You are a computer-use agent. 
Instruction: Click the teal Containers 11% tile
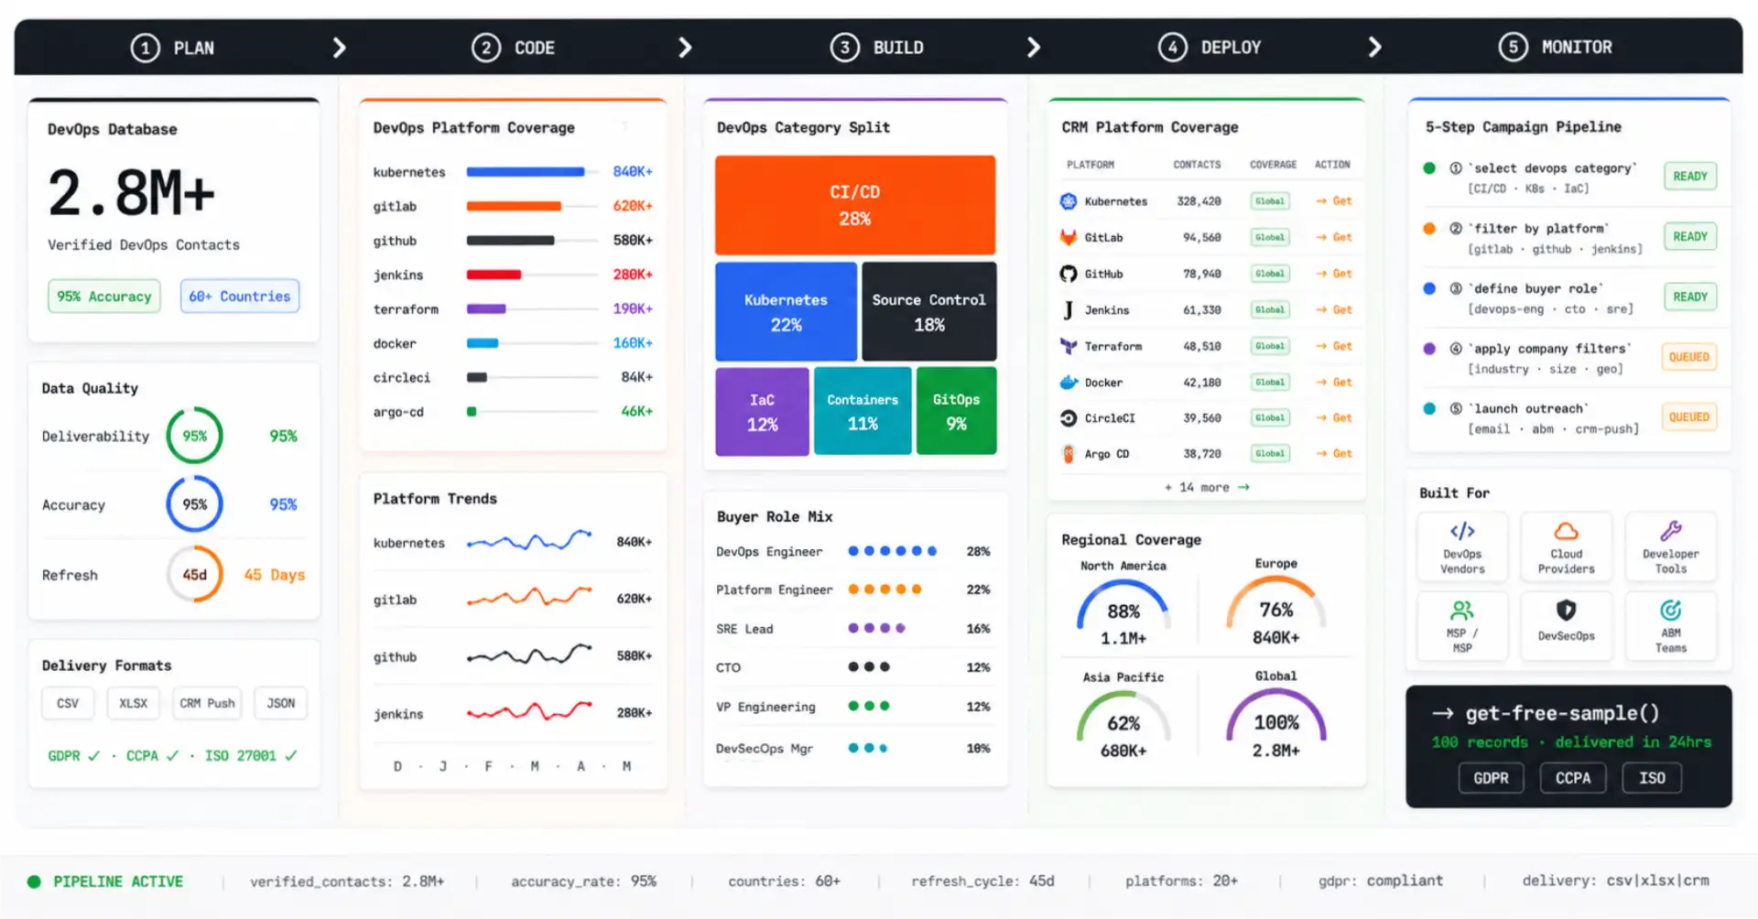[x=863, y=412]
